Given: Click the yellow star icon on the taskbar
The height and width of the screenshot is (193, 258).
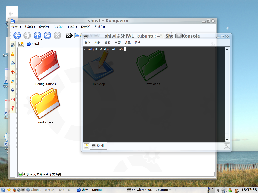Looking at the screenshot, I should [x=9, y=190].
